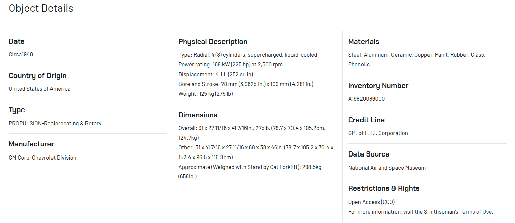Click the Power rating line

pyautogui.click(x=231, y=64)
